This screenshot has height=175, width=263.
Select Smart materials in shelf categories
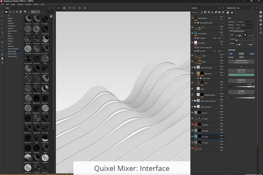(x=13, y=49)
